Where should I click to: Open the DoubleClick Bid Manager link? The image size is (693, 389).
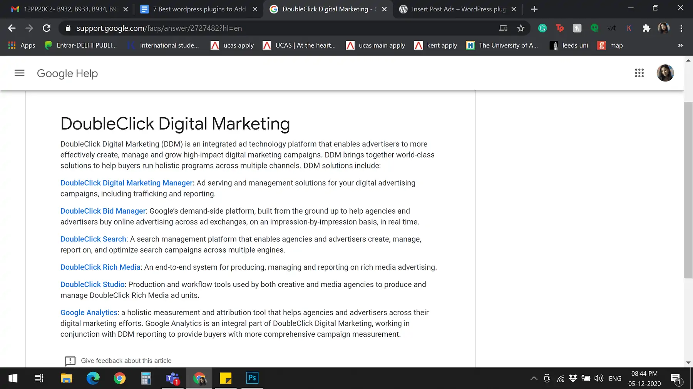click(103, 211)
